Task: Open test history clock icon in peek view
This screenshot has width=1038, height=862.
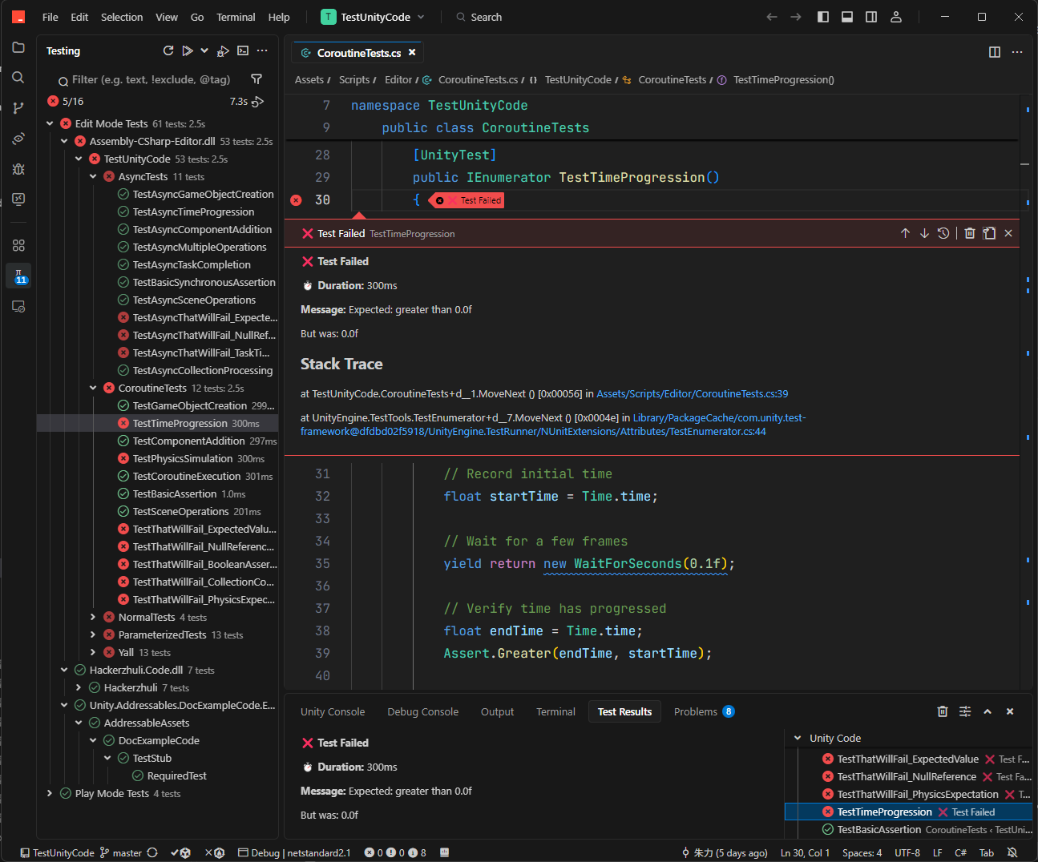Action: [x=943, y=233]
